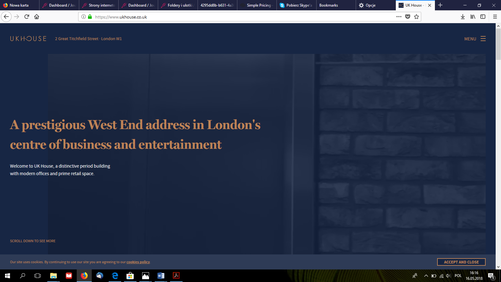Viewport: 501px width, 282px height.
Task: Open the UK House site MENU
Action: [475, 39]
